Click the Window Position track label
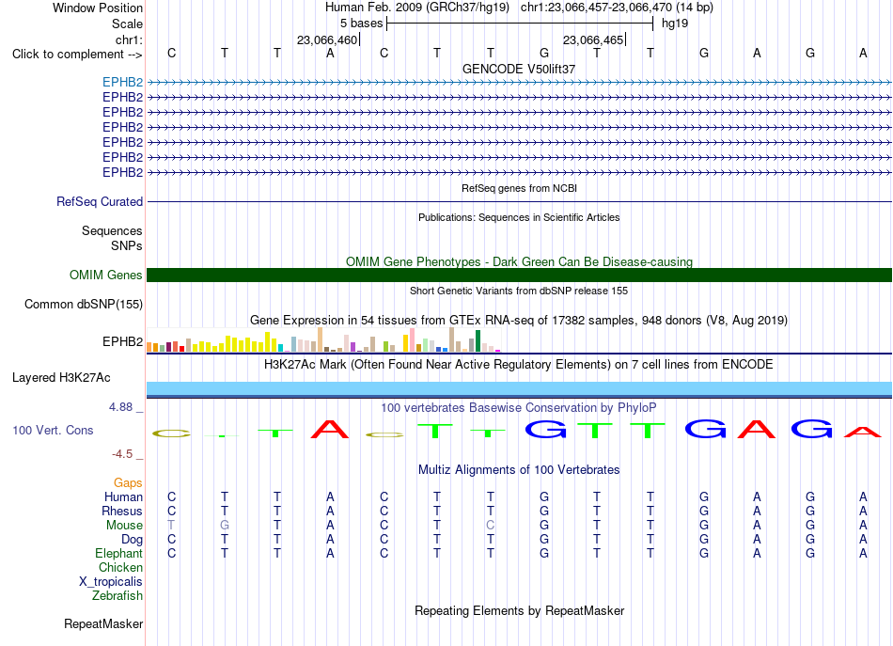 pyautogui.click(x=98, y=8)
